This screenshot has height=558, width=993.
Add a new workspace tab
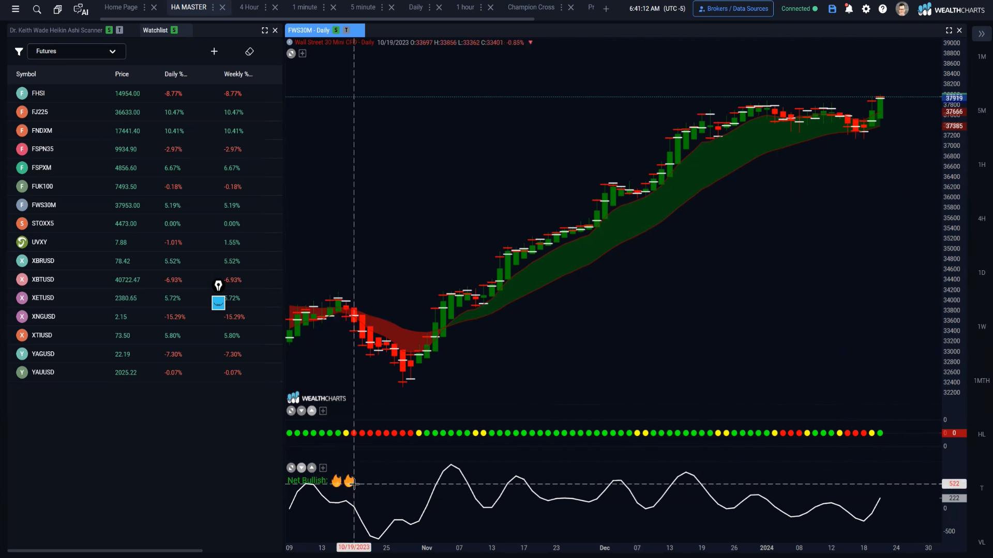coord(606,9)
